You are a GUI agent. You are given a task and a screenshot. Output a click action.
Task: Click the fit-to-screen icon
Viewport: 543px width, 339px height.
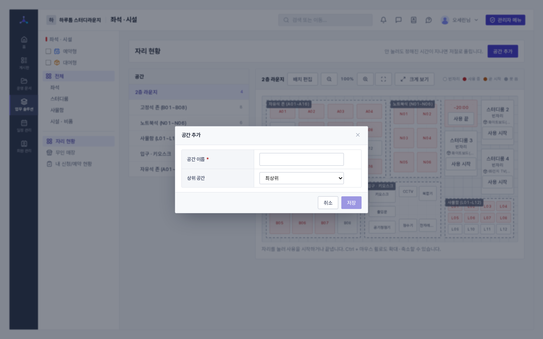pos(383,79)
